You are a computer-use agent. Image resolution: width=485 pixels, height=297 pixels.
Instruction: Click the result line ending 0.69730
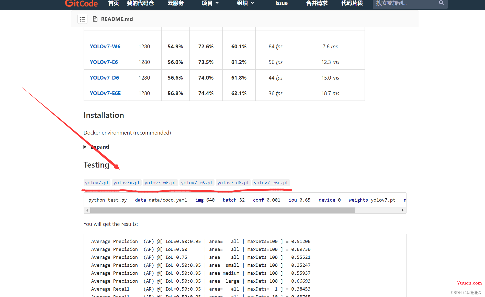pyautogui.click(x=201, y=249)
